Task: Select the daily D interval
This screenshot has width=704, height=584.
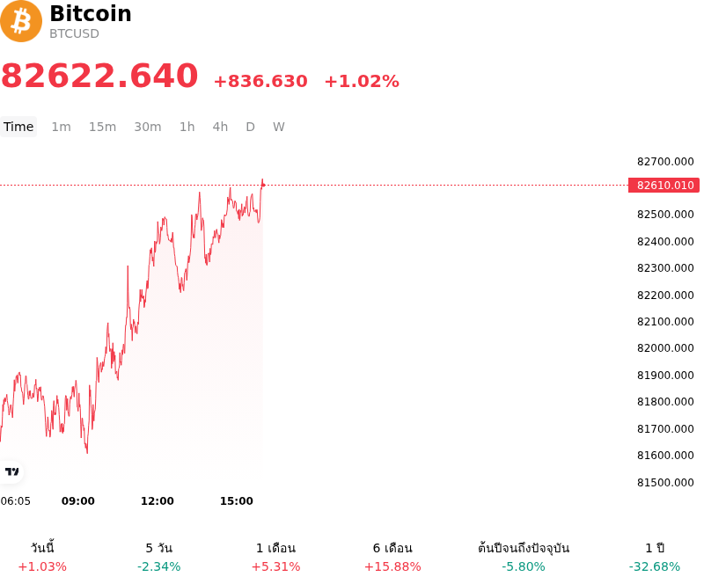Action: tap(251, 127)
